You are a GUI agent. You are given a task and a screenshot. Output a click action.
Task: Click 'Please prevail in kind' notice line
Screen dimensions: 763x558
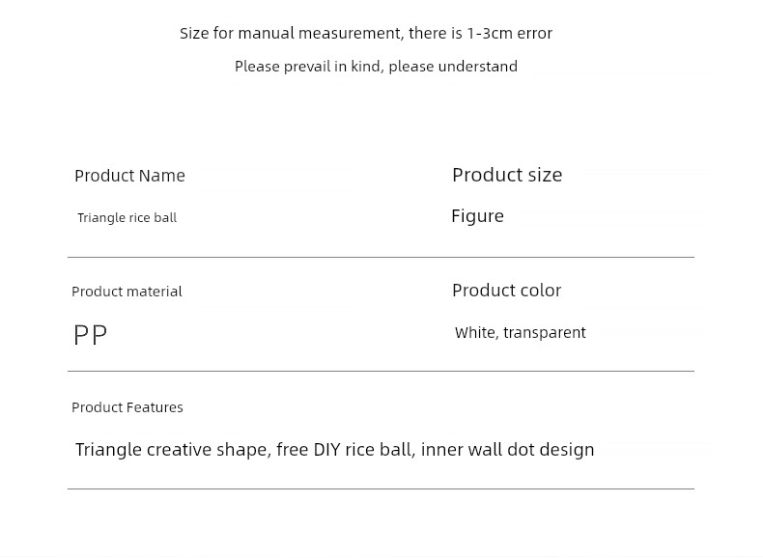(376, 67)
